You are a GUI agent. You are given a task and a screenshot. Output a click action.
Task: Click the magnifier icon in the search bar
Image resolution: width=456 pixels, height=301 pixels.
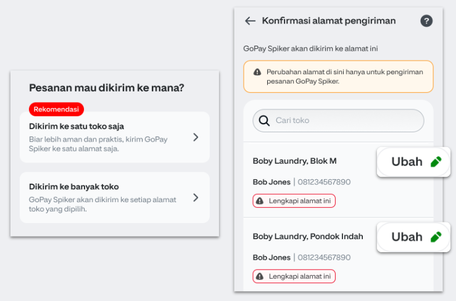point(264,121)
